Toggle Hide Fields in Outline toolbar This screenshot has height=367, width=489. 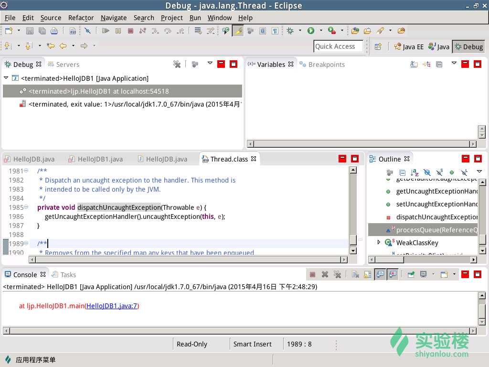[x=427, y=173]
